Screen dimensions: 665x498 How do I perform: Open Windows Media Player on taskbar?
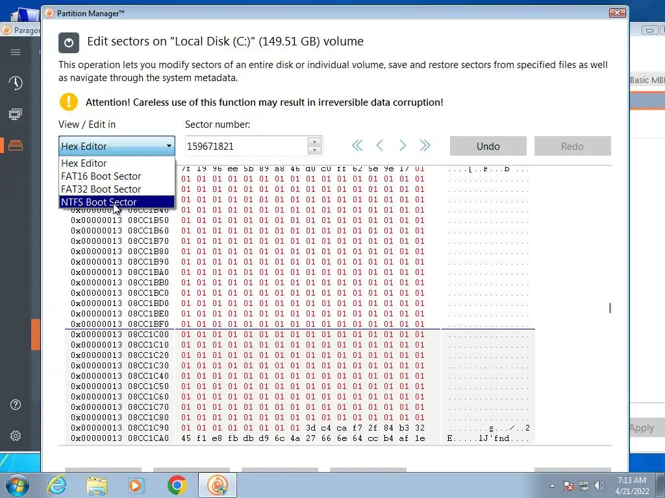(x=136, y=485)
